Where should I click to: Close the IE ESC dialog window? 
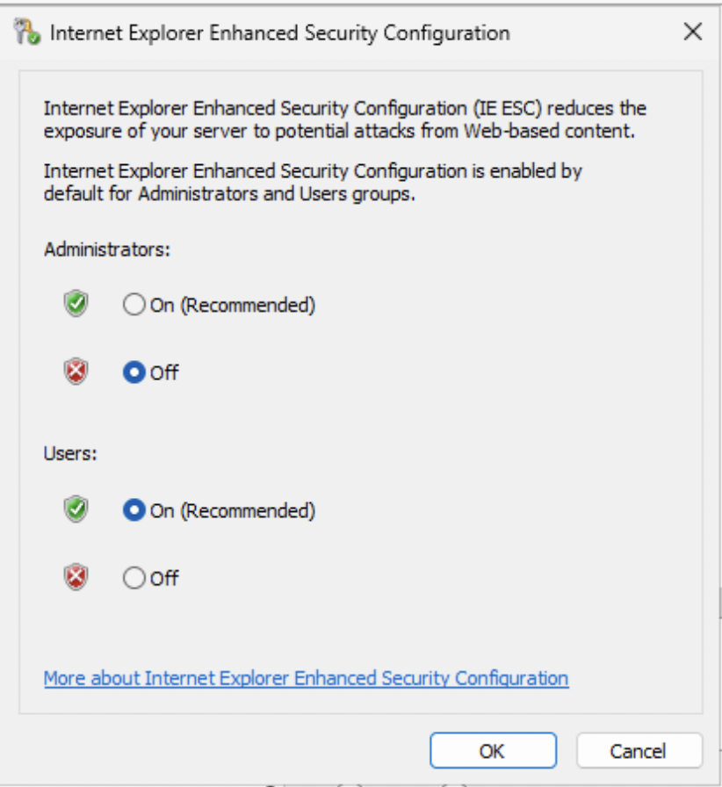(692, 32)
